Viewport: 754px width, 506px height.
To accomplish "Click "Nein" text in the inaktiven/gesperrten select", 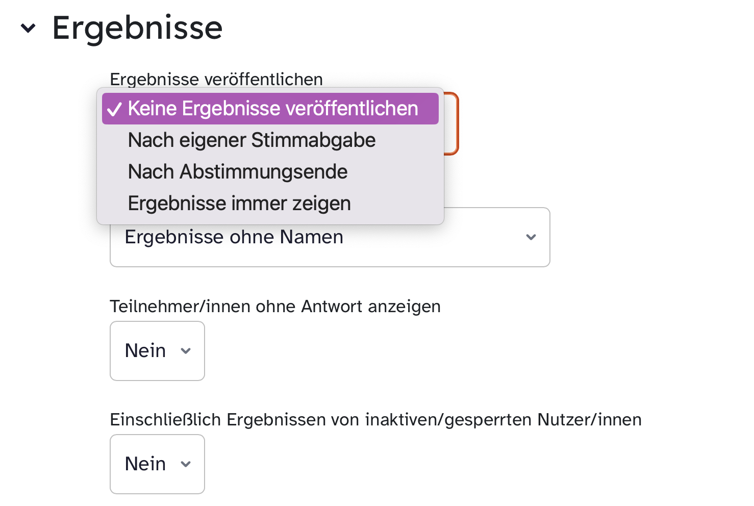I will [145, 464].
